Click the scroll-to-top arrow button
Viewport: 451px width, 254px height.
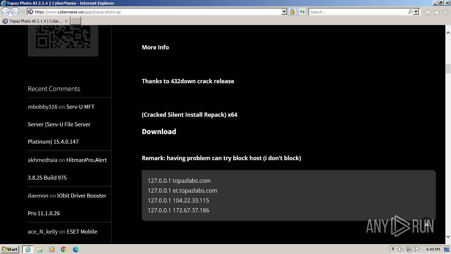tap(426, 224)
